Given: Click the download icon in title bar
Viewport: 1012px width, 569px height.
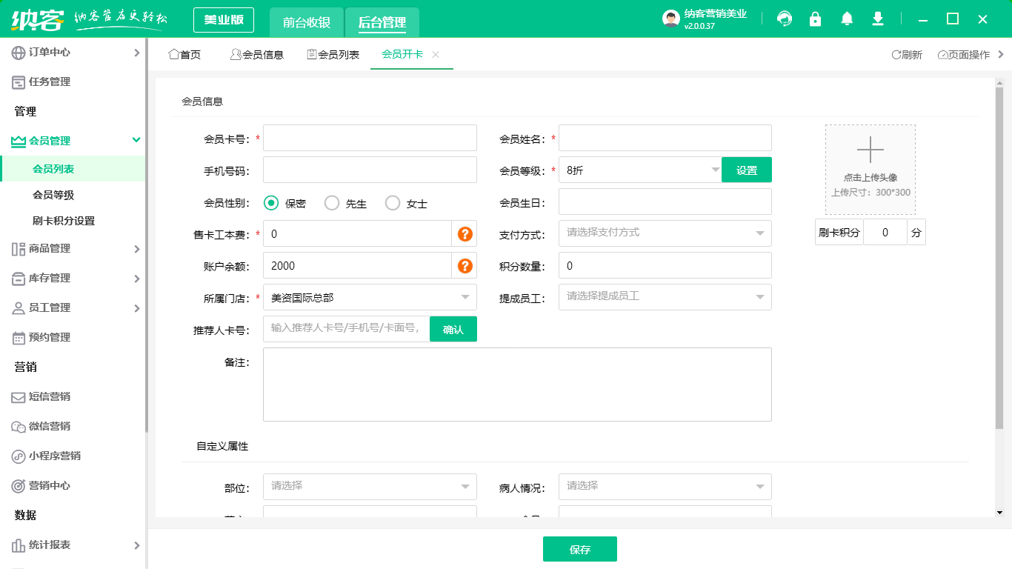Looking at the screenshot, I should tap(878, 19).
